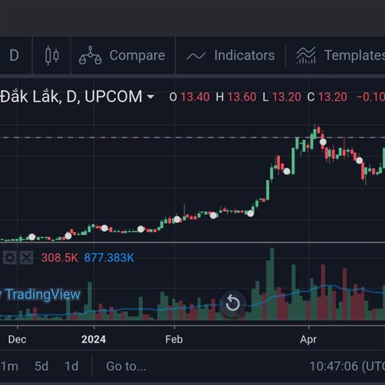Screen dimensions: 385x385
Task: Expand the Đắk Lắk symbol dropdown arrow
Action: click(150, 97)
